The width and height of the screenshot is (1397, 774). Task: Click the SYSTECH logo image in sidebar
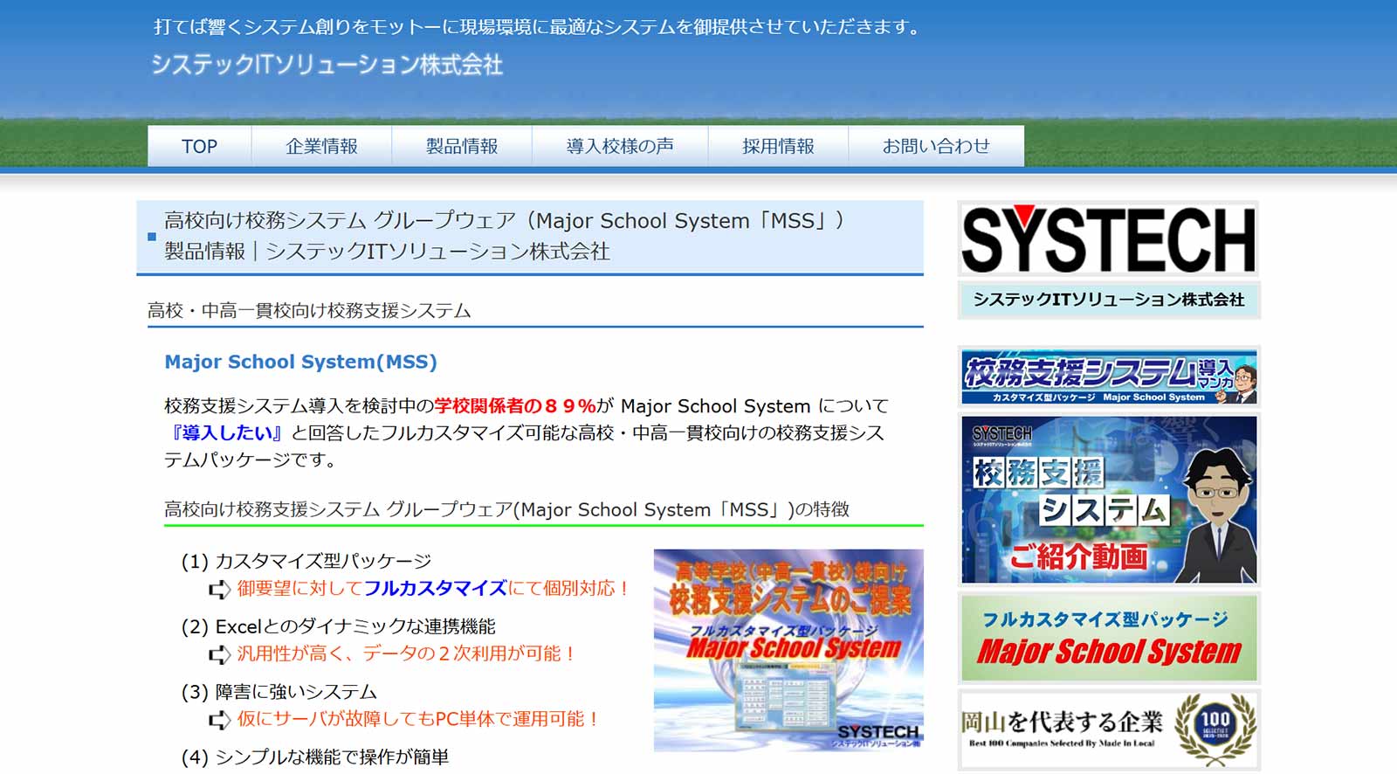tap(1108, 238)
